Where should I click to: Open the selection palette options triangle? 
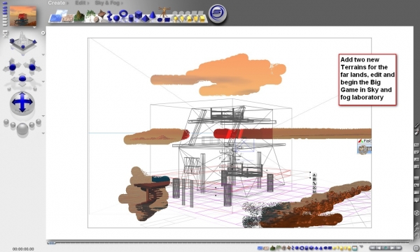click(x=361, y=246)
